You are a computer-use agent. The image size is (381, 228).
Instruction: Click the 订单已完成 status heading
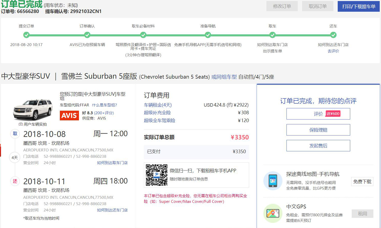(22, 4)
